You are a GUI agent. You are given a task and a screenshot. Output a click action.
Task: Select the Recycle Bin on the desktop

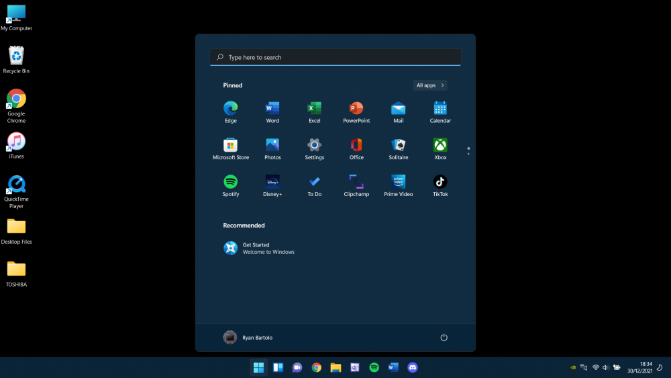pos(16,60)
